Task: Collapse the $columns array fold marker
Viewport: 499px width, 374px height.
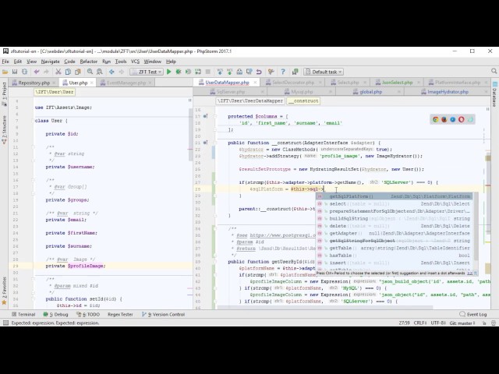Action: pos(215,116)
